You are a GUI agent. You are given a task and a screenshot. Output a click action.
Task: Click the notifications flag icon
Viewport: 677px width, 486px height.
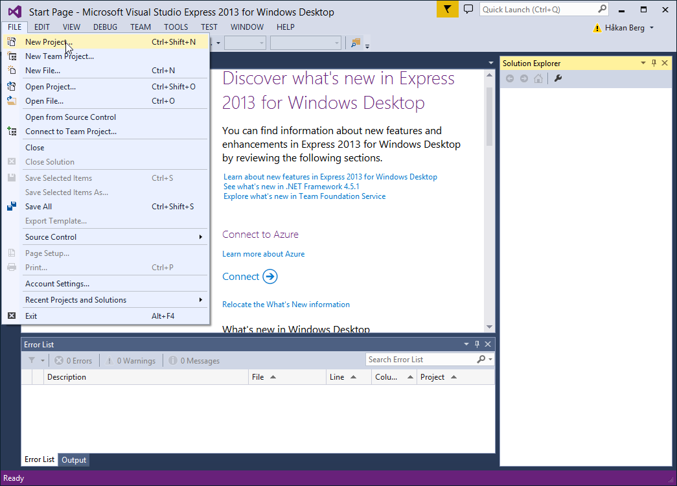tap(447, 9)
